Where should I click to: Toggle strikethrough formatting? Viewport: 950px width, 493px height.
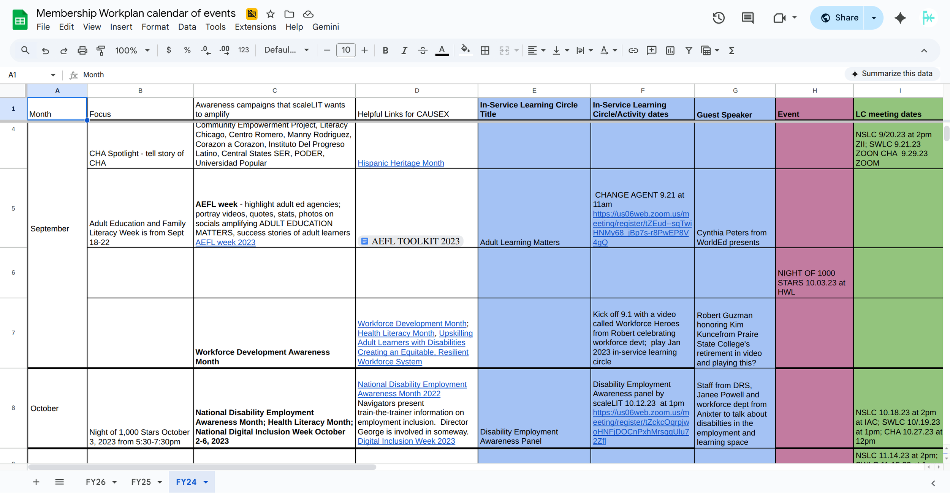423,50
